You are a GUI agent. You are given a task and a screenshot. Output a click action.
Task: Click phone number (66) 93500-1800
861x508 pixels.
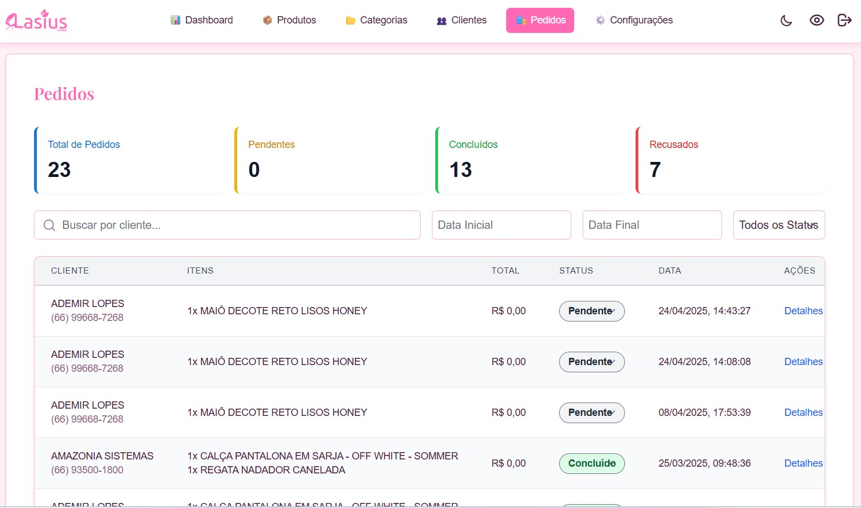(87, 470)
